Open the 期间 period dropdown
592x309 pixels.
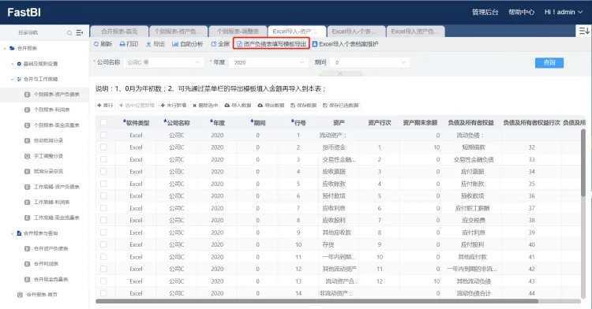(369, 62)
